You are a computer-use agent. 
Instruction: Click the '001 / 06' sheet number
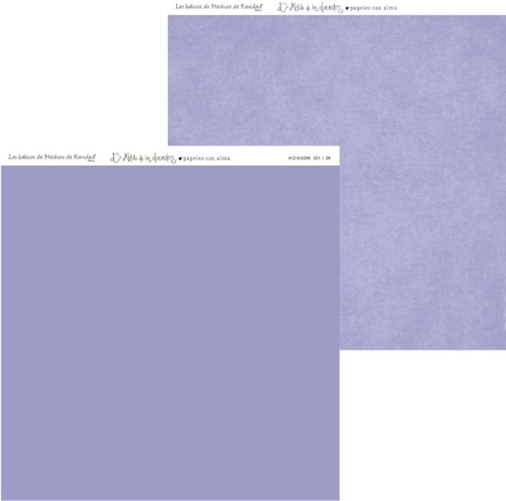(322, 158)
